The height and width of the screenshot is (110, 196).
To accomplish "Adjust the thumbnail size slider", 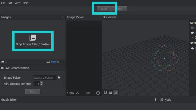I will tap(58, 62).
